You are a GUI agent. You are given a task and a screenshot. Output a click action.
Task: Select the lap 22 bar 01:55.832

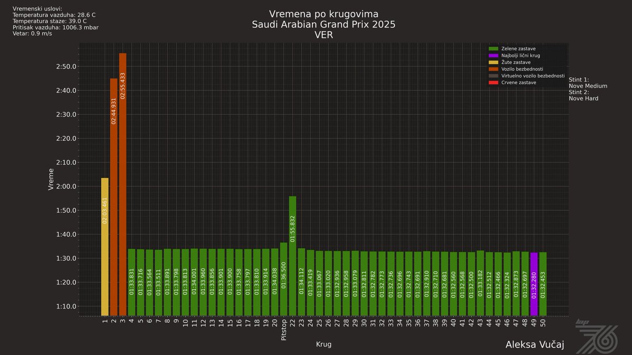[292, 256]
